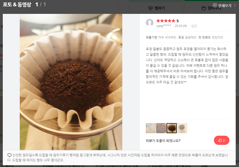Select third thumbnail of ground coffee filter
Viewport: 239px width, 167px height.
point(172,128)
